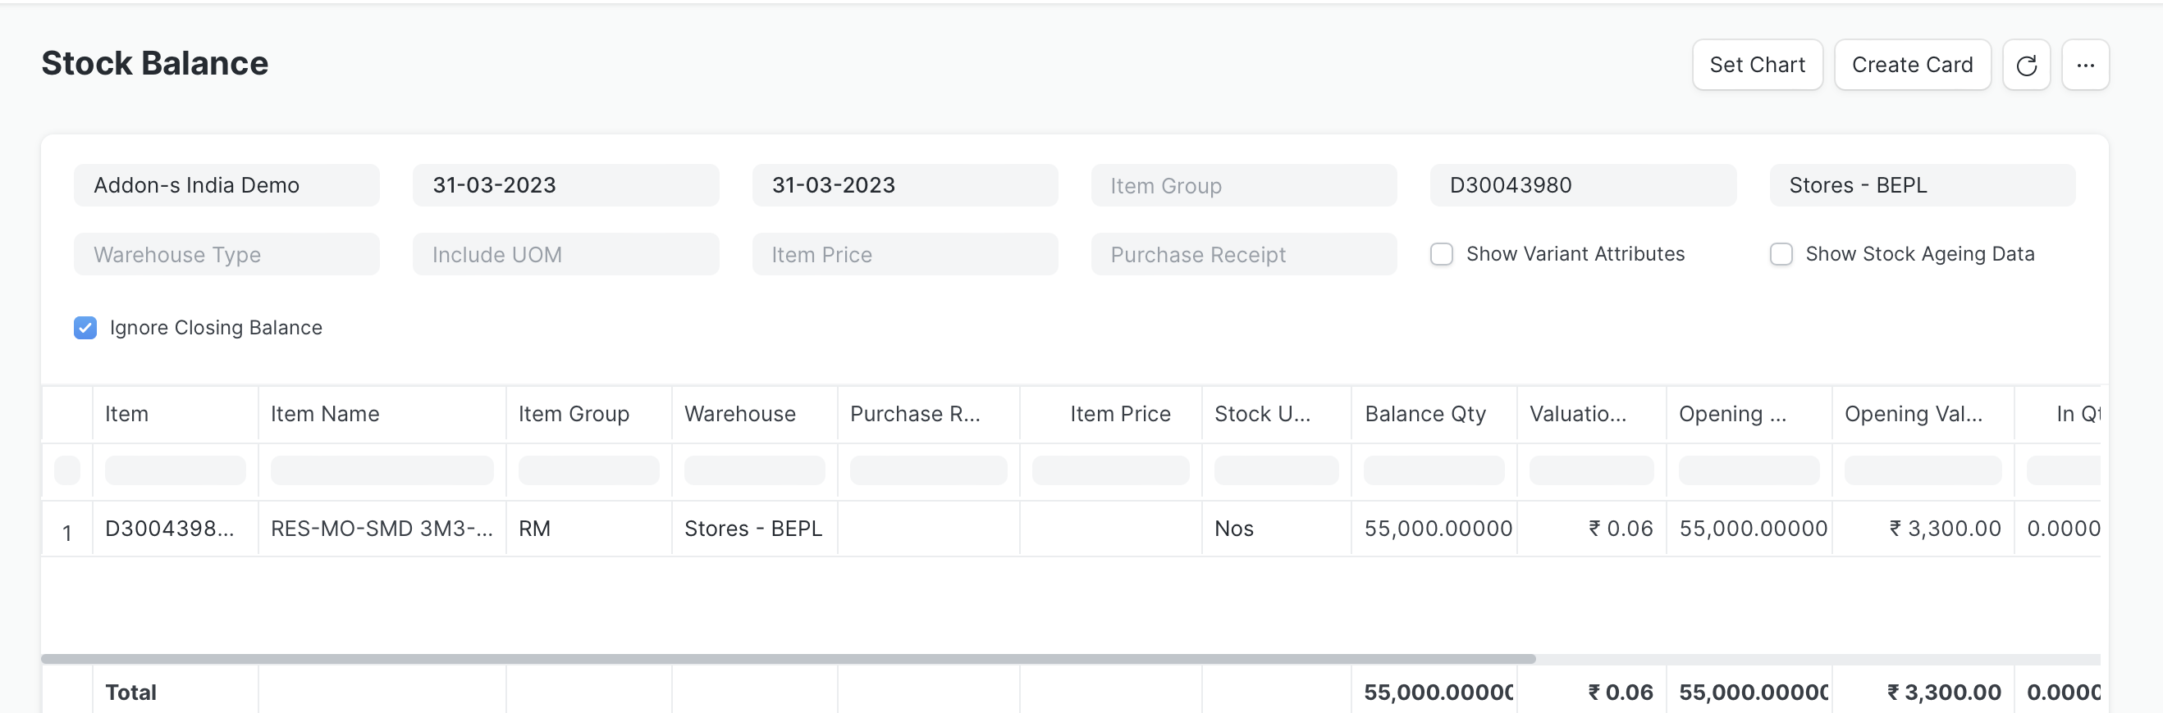The width and height of the screenshot is (2163, 713).
Task: Click the Warehouse column filter box
Action: (x=754, y=470)
